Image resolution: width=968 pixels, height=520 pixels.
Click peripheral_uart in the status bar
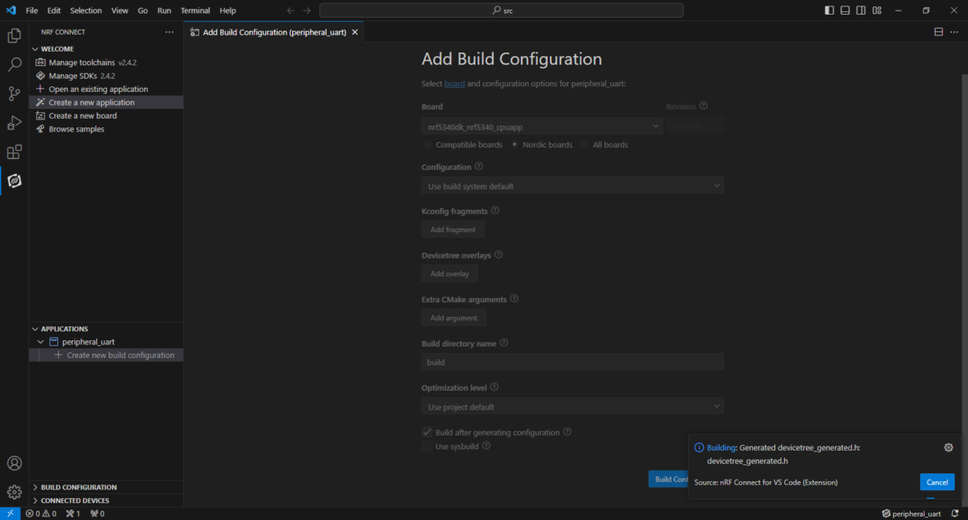[911, 514]
